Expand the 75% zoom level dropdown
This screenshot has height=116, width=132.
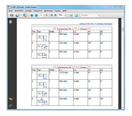pyautogui.click(x=65, y=15)
